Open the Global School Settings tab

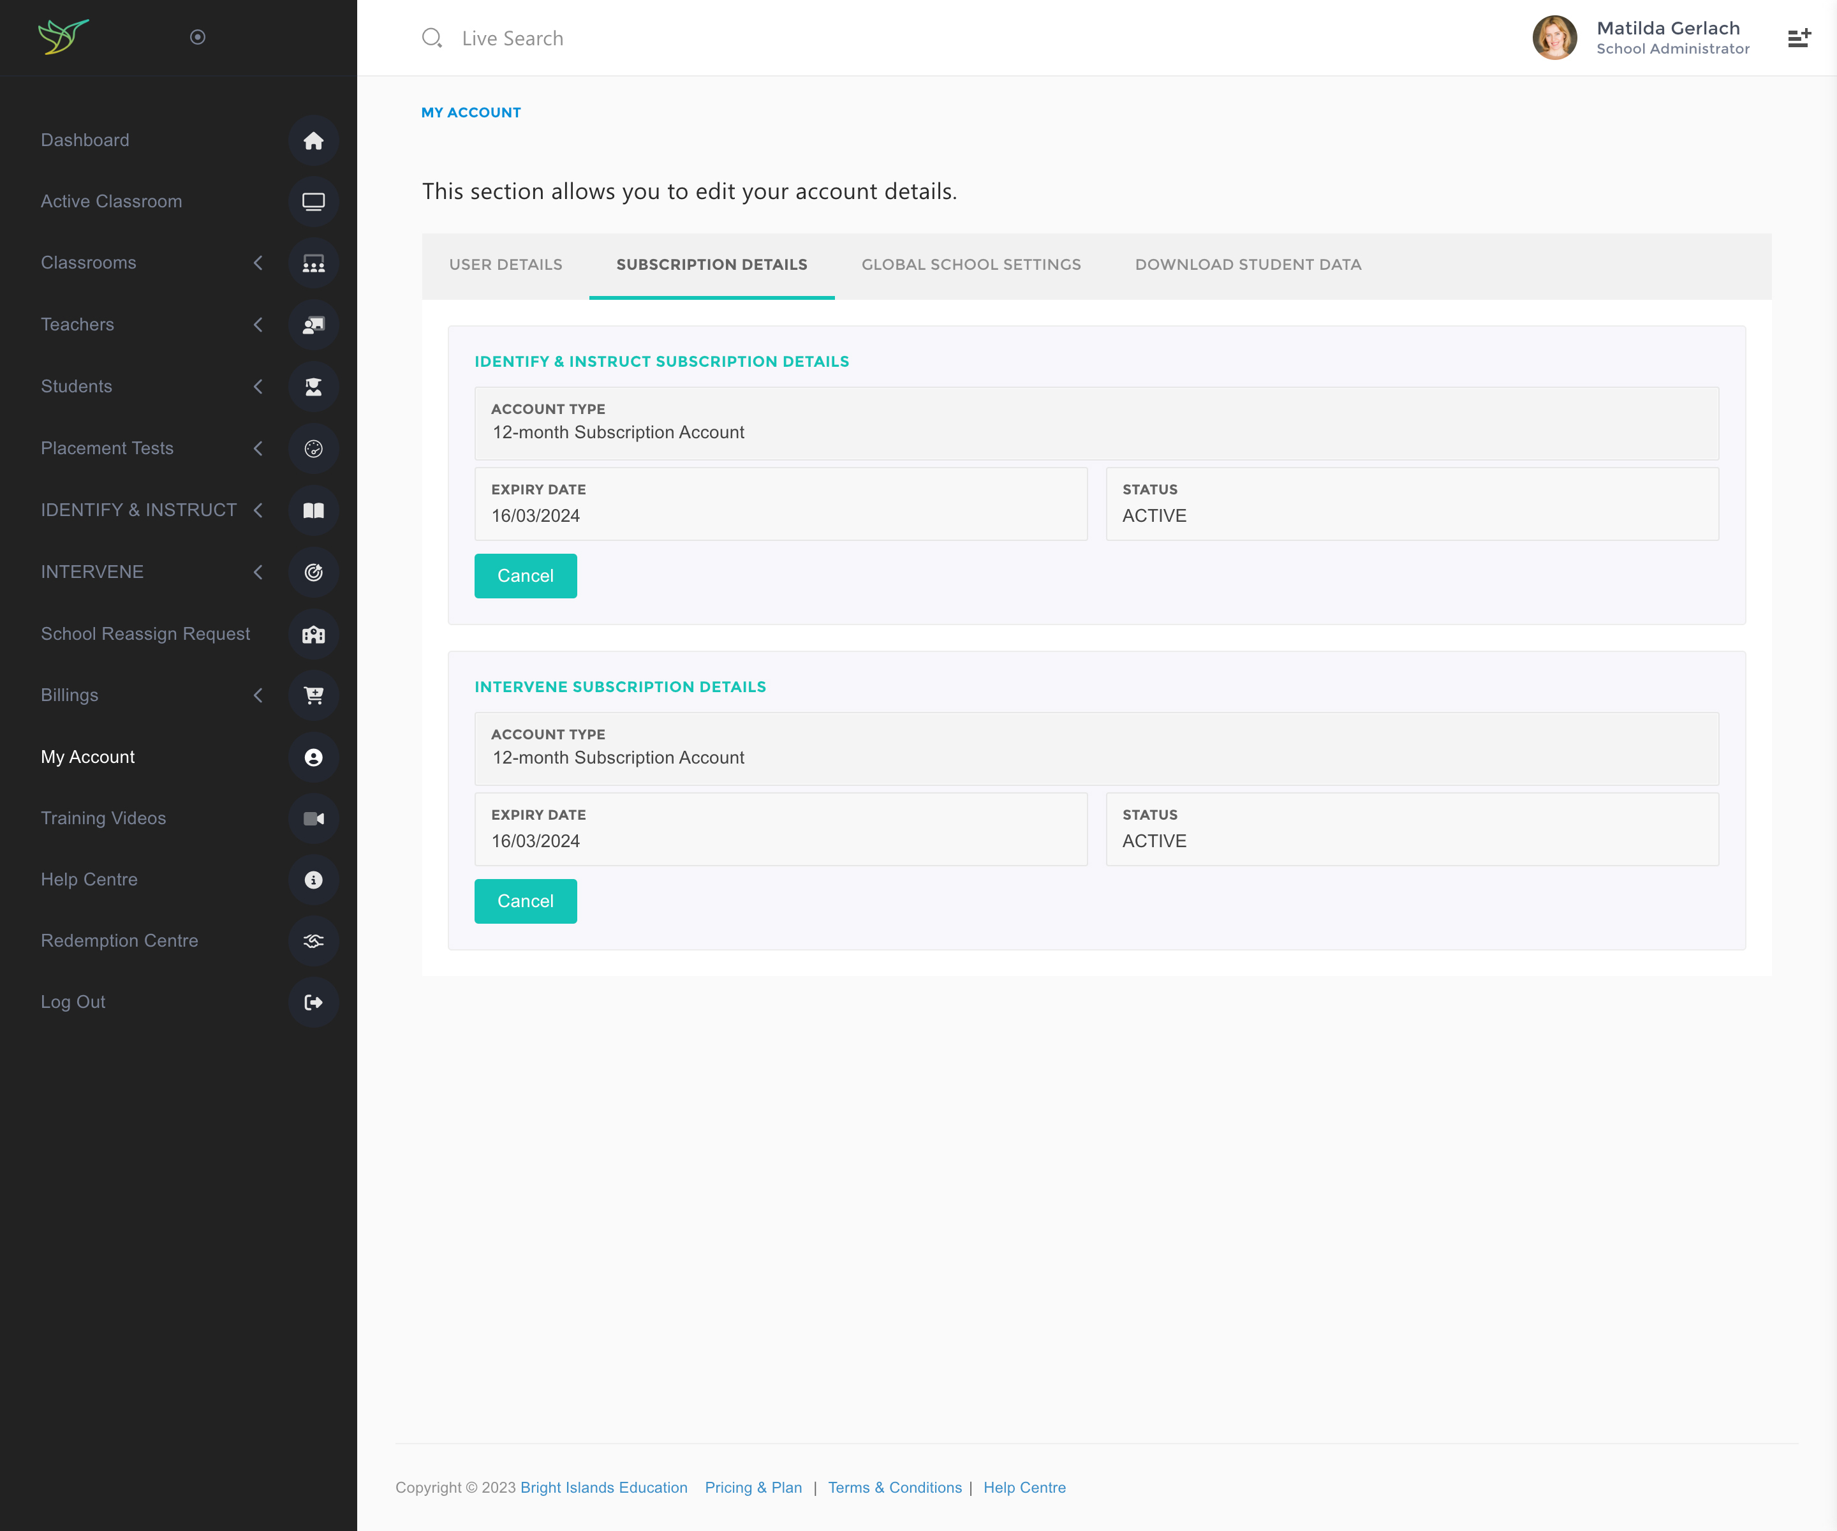(x=971, y=265)
